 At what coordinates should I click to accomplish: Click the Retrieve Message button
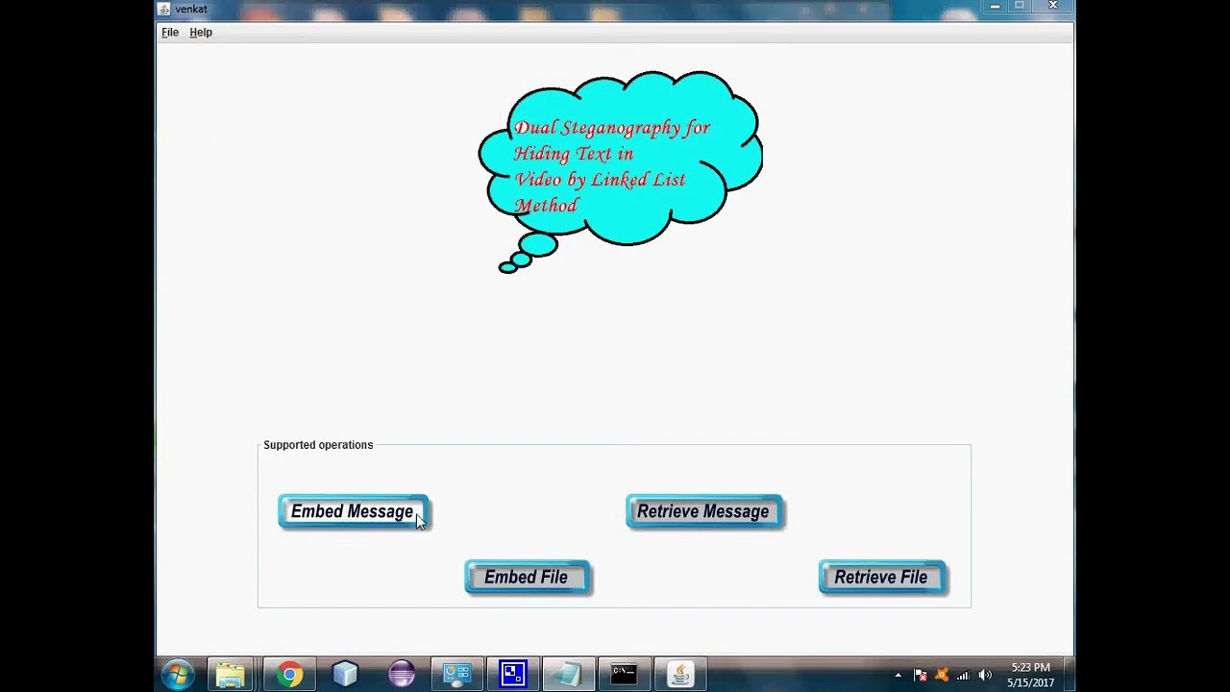click(x=704, y=511)
